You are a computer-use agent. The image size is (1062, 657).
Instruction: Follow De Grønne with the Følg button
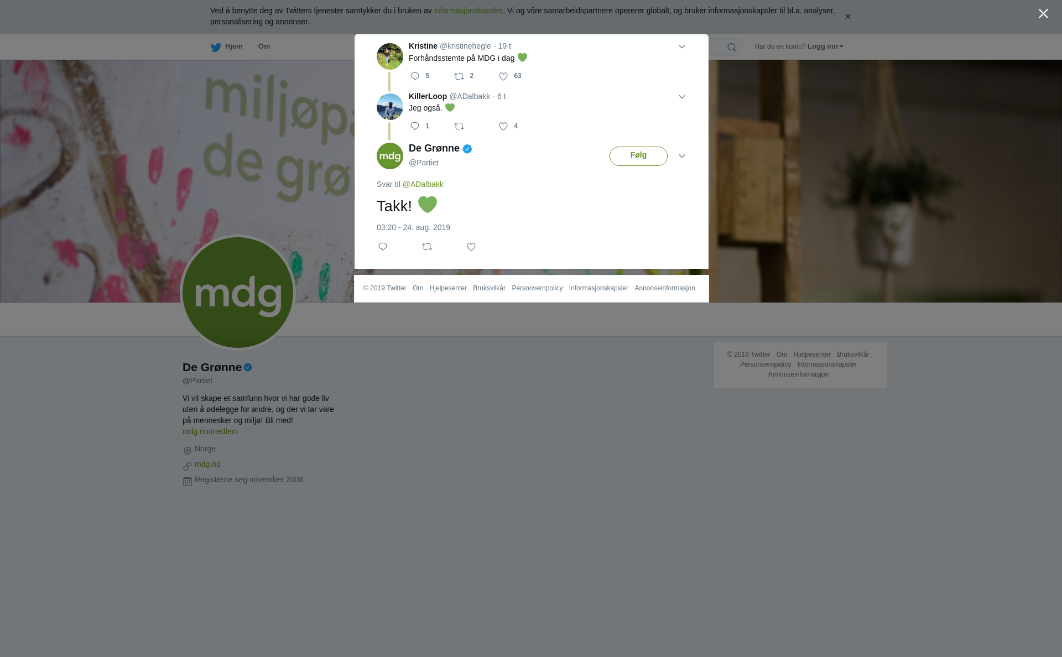tap(638, 156)
